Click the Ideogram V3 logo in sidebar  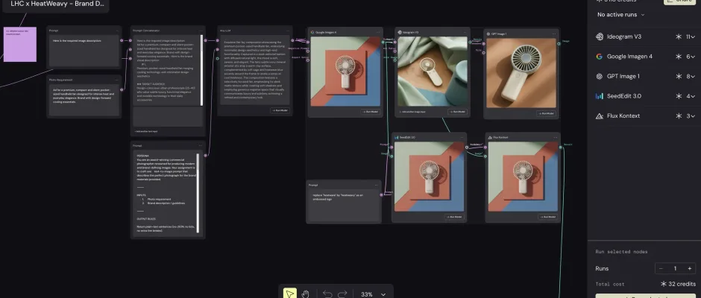tap(600, 37)
